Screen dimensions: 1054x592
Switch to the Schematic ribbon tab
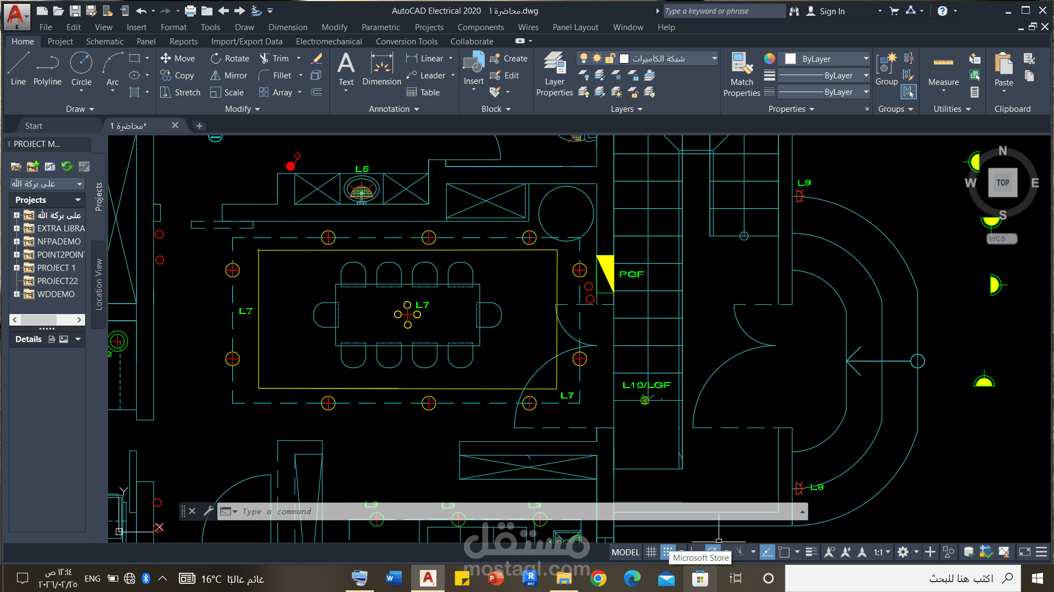click(104, 41)
